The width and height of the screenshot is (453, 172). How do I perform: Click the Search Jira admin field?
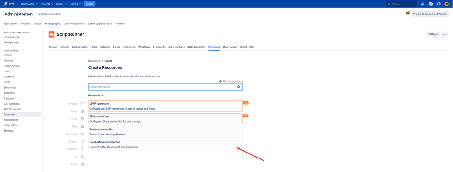pos(49,14)
